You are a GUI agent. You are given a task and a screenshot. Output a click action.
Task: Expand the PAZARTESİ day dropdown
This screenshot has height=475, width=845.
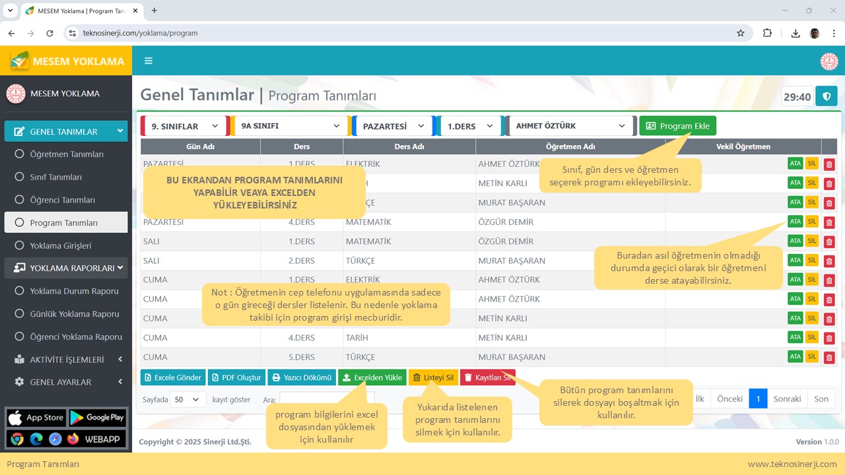pos(393,126)
